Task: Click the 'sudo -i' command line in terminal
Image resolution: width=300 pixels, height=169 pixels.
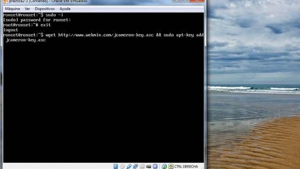Action: click(33, 15)
